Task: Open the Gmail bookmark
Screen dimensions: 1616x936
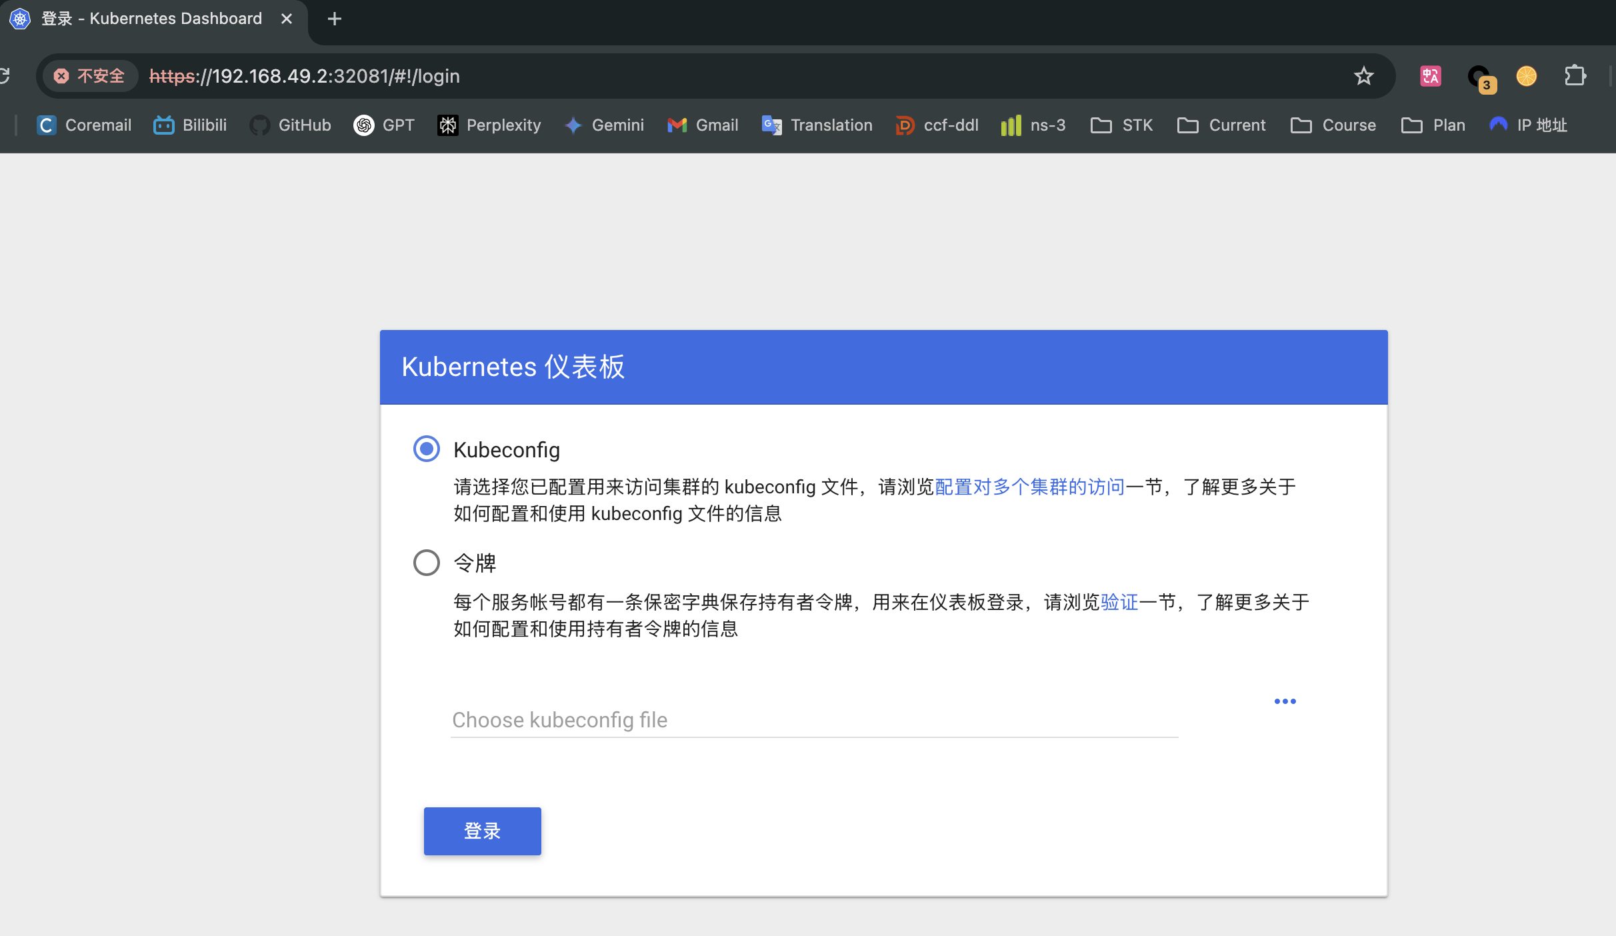Action: point(702,125)
